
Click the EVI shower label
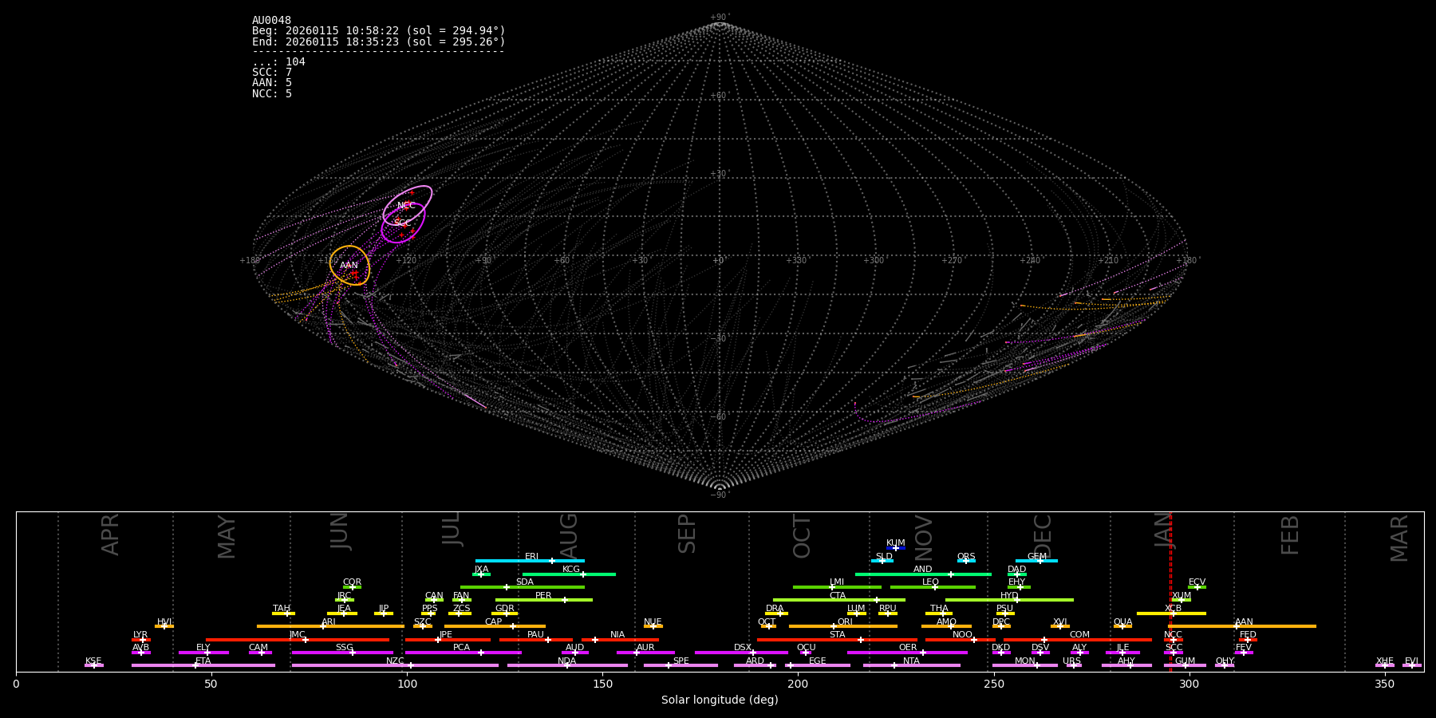coord(1411,661)
